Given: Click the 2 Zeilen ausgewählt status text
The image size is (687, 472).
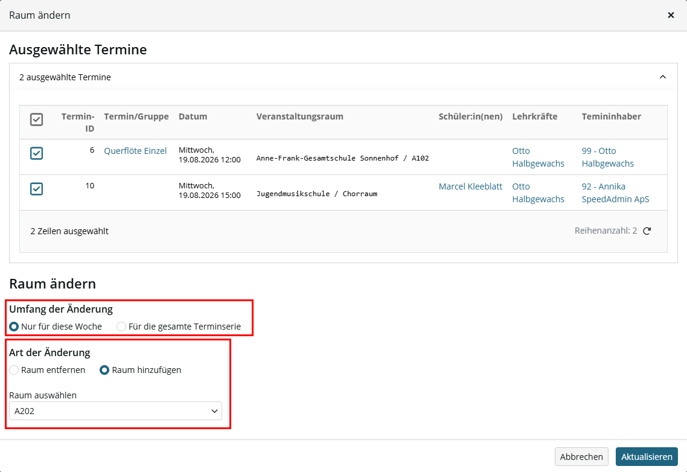Looking at the screenshot, I should click(69, 231).
